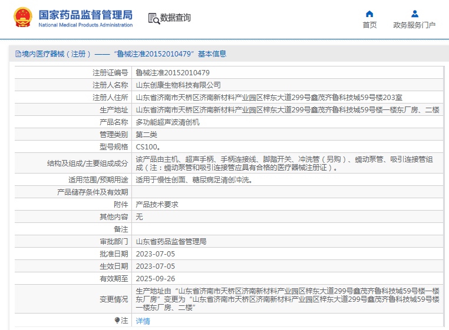449x330 pixels.
Task: Click the 管理类别 row label
Action: click(114, 134)
